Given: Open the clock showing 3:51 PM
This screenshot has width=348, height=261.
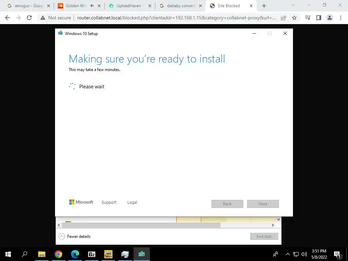Looking at the screenshot, I should point(319,254).
